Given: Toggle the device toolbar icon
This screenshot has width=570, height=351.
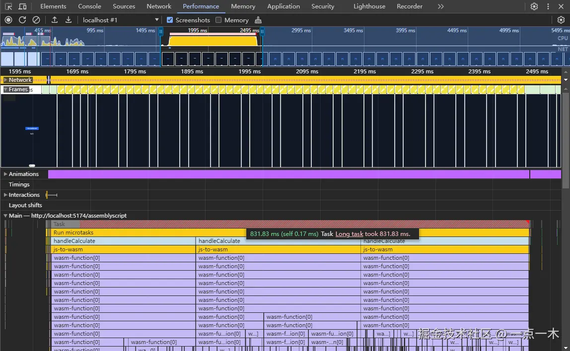Looking at the screenshot, I should coord(22,6).
